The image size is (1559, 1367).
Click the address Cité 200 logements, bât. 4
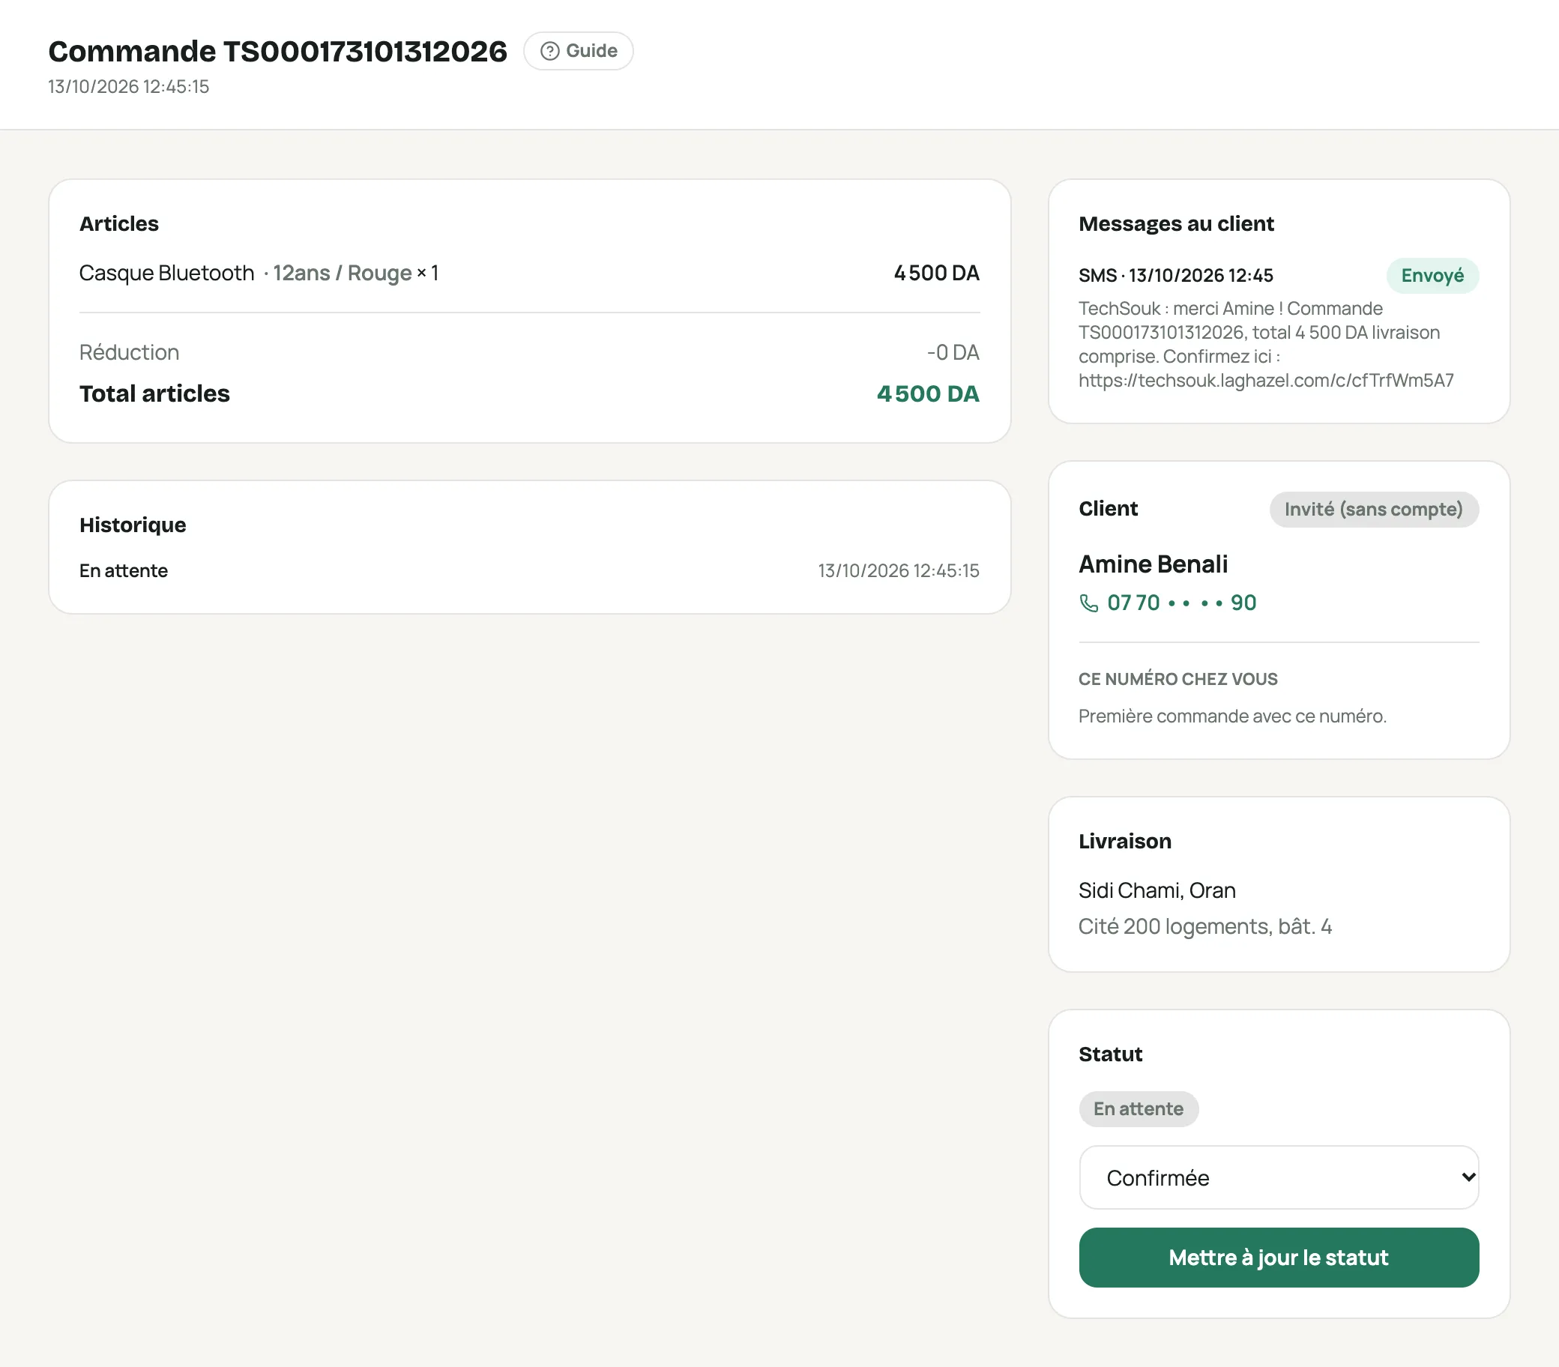click(x=1204, y=926)
